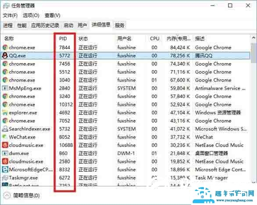Image resolution: width=257 pixels, height=205 pixels.
Task: Sort by the CPU column header
Action: [x=154, y=39]
